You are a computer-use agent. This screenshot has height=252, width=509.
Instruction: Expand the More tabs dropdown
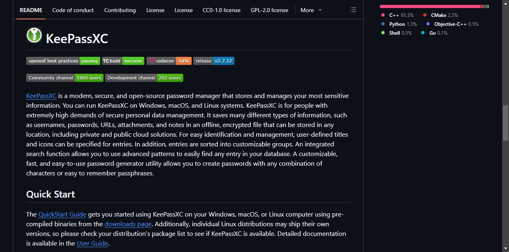[x=311, y=10]
